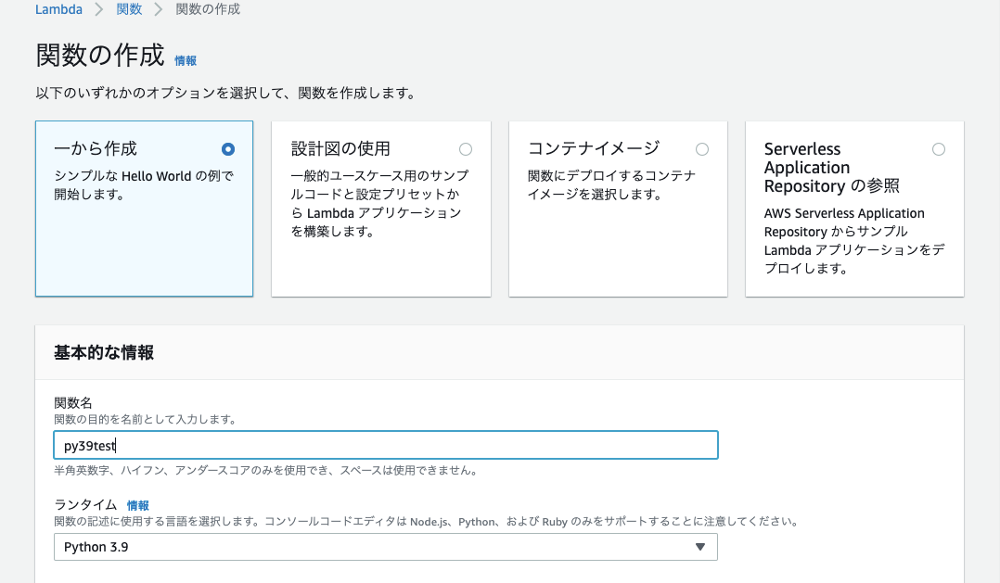
Task: Choose the Serverless Application Repository radio button
Action: point(939,149)
